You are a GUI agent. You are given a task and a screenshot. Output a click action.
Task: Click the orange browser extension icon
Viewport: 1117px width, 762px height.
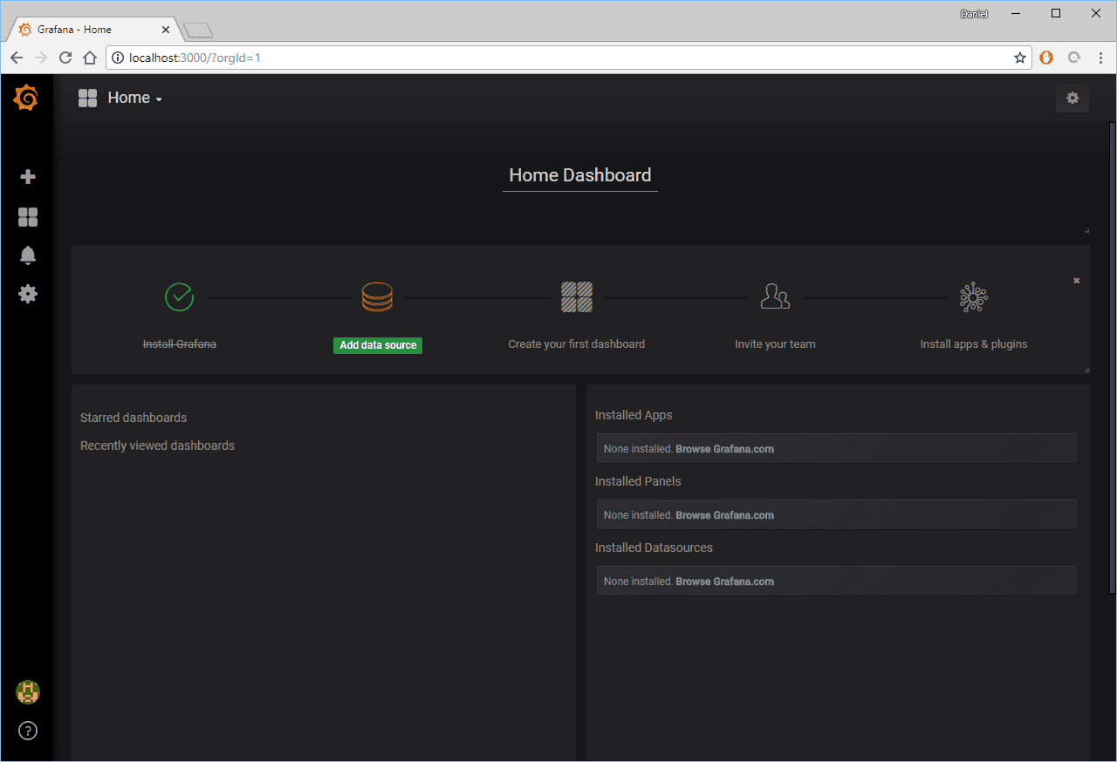1046,58
